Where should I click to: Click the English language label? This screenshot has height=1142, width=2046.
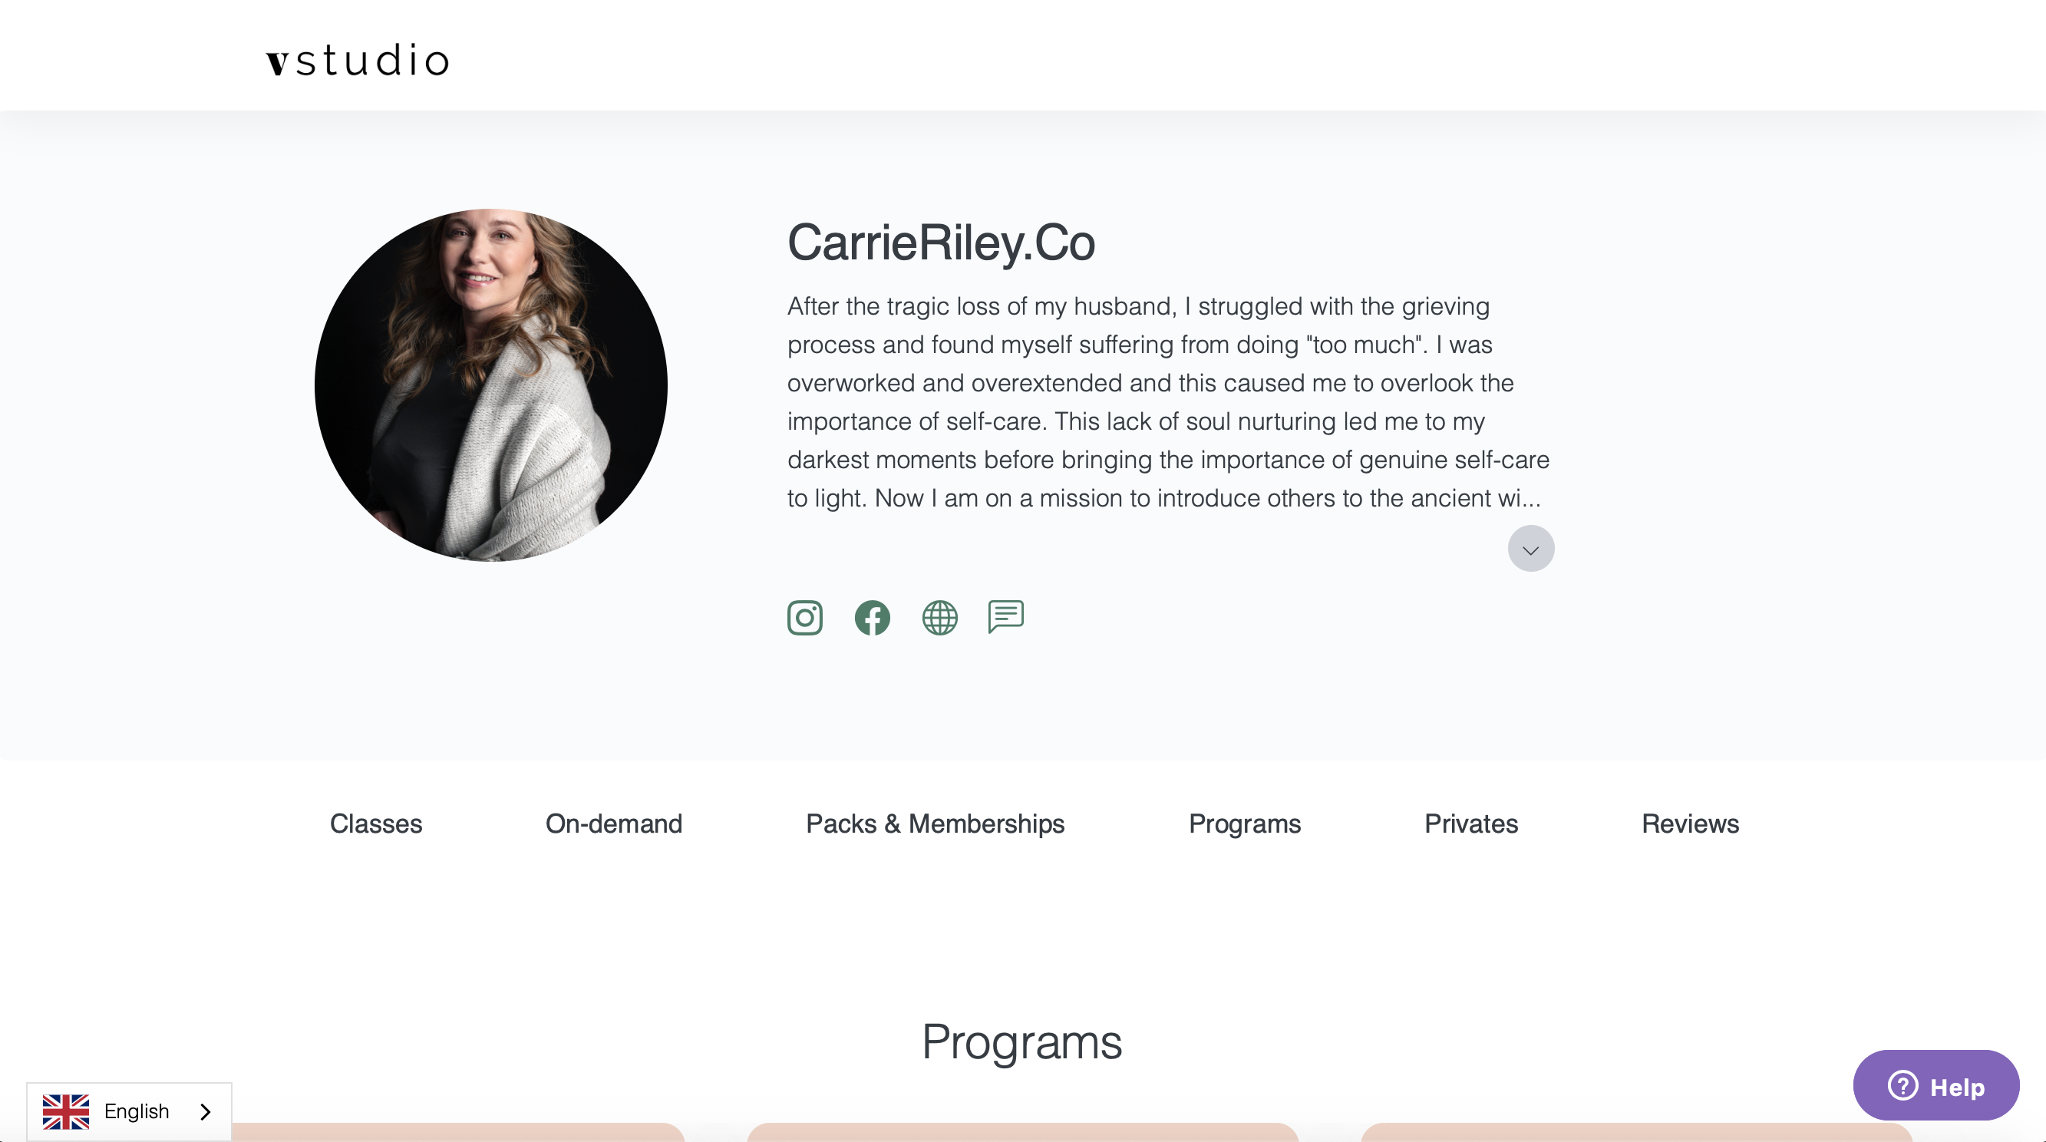pyautogui.click(x=137, y=1111)
